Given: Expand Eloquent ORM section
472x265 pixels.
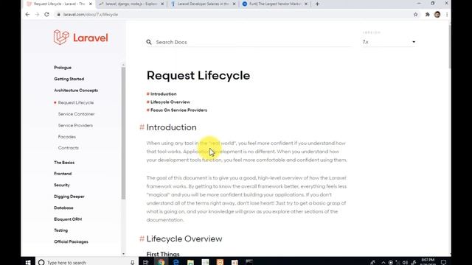Looking at the screenshot, I should [68, 219].
